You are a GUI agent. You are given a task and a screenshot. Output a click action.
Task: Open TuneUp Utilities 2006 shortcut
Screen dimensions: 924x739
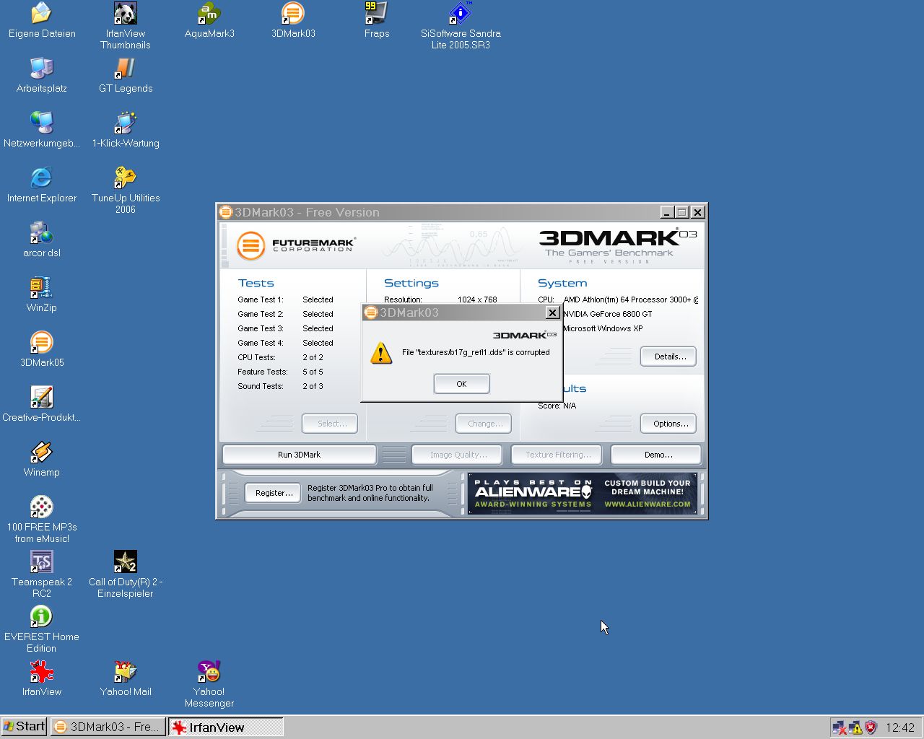point(126,191)
